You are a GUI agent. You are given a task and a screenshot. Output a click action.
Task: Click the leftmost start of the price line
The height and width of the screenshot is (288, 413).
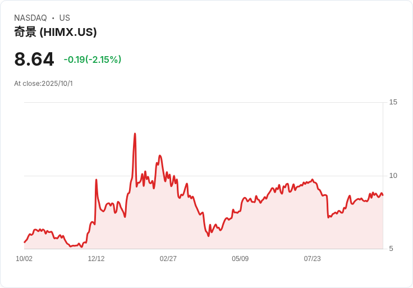(25, 242)
